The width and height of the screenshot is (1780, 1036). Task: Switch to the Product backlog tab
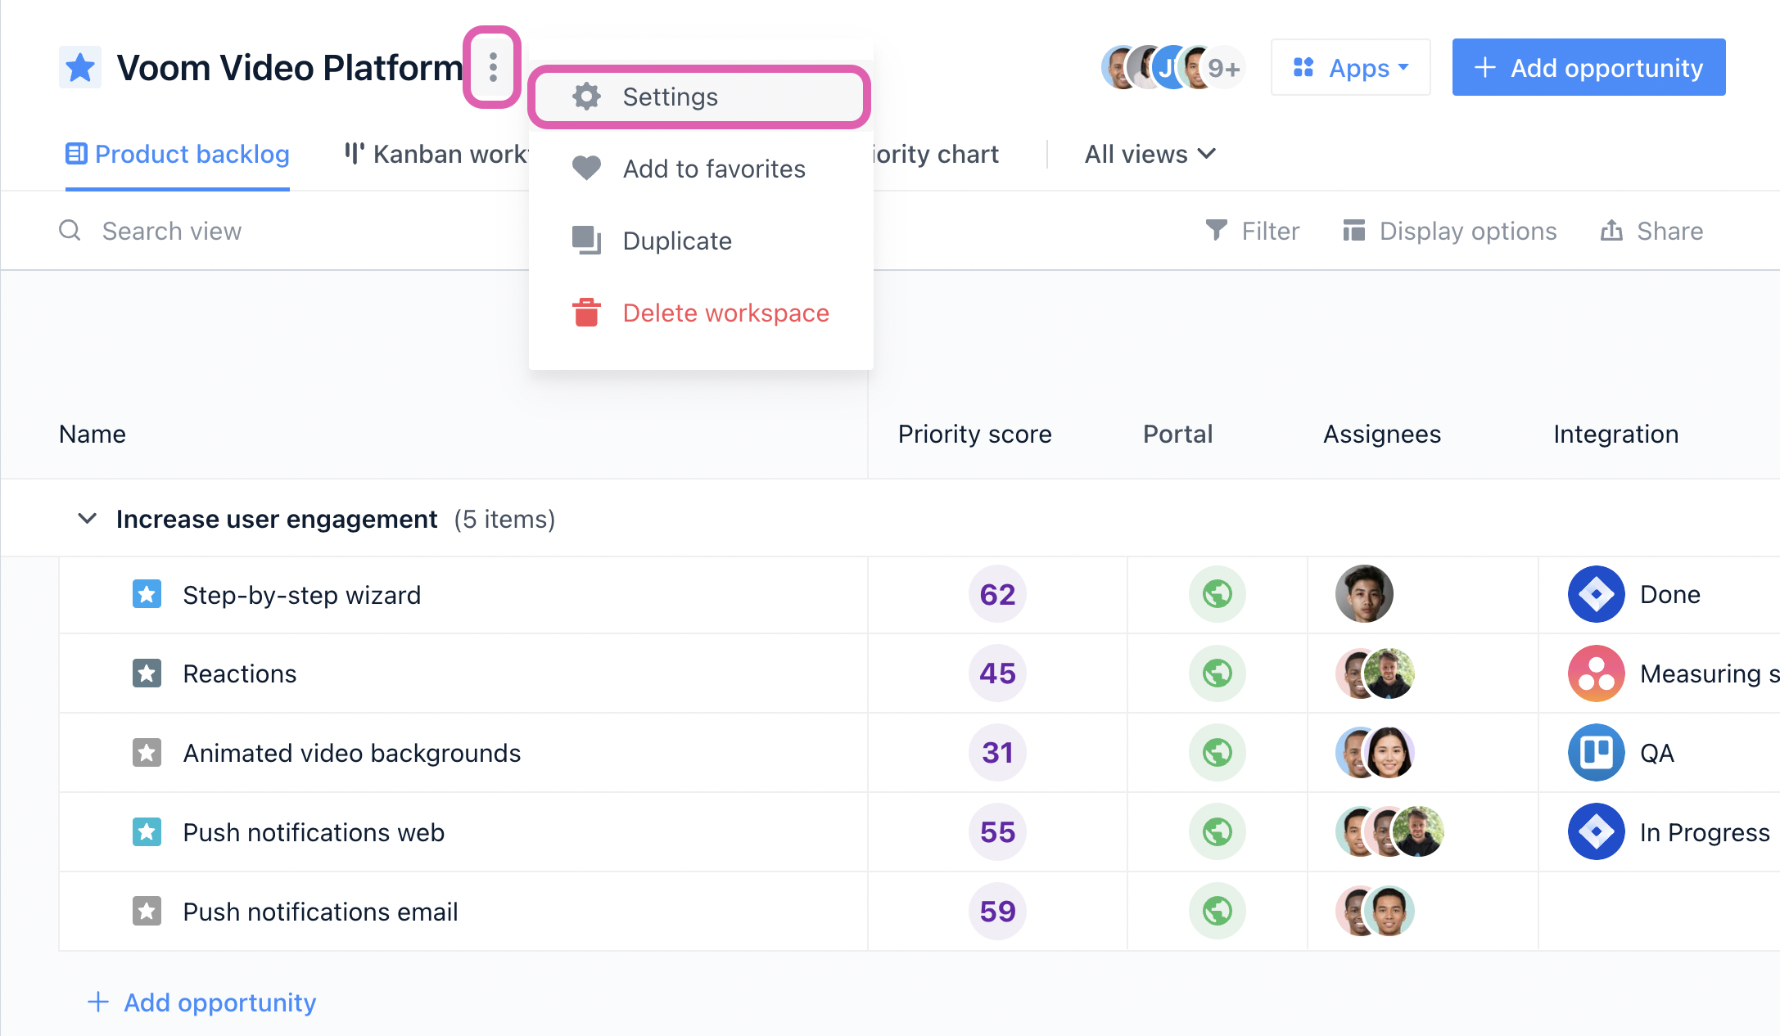click(x=178, y=154)
